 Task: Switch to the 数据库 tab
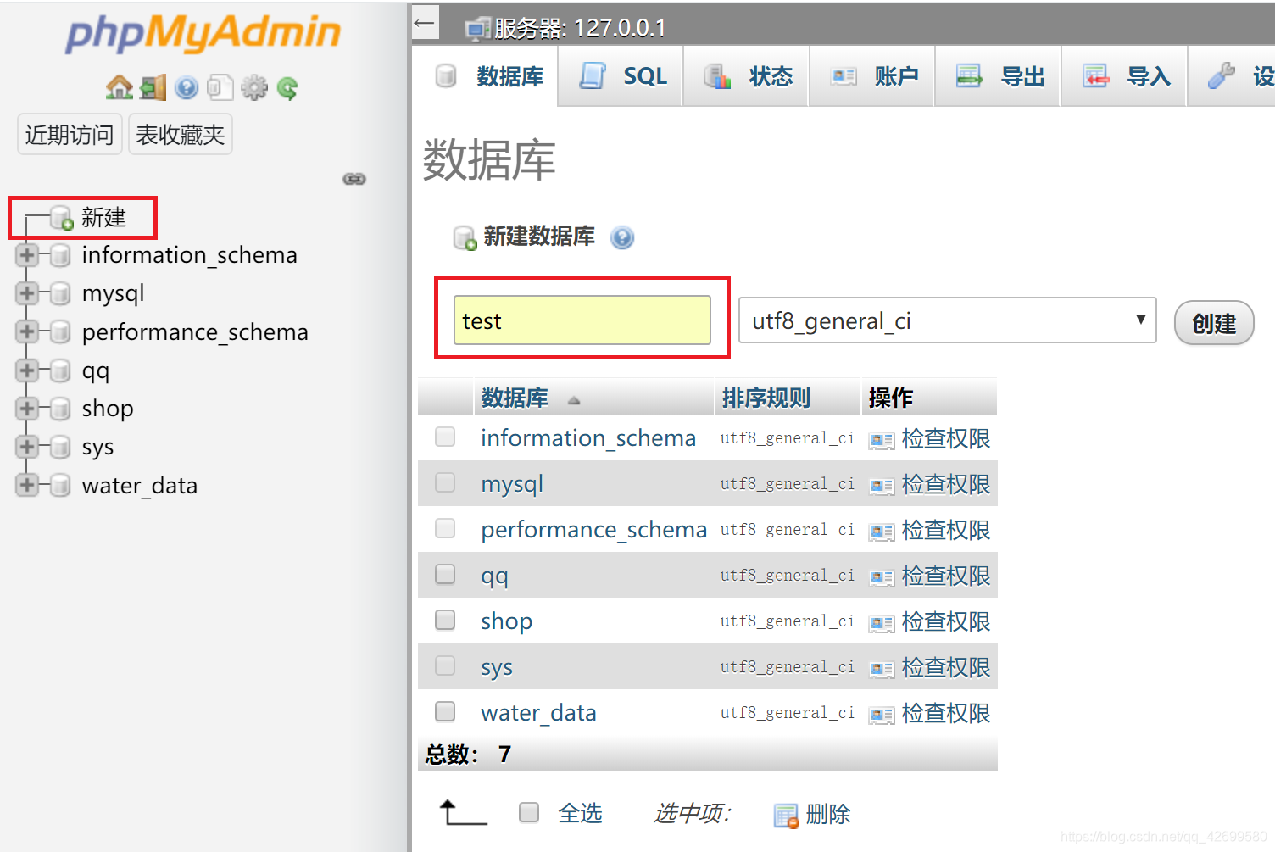click(x=486, y=76)
